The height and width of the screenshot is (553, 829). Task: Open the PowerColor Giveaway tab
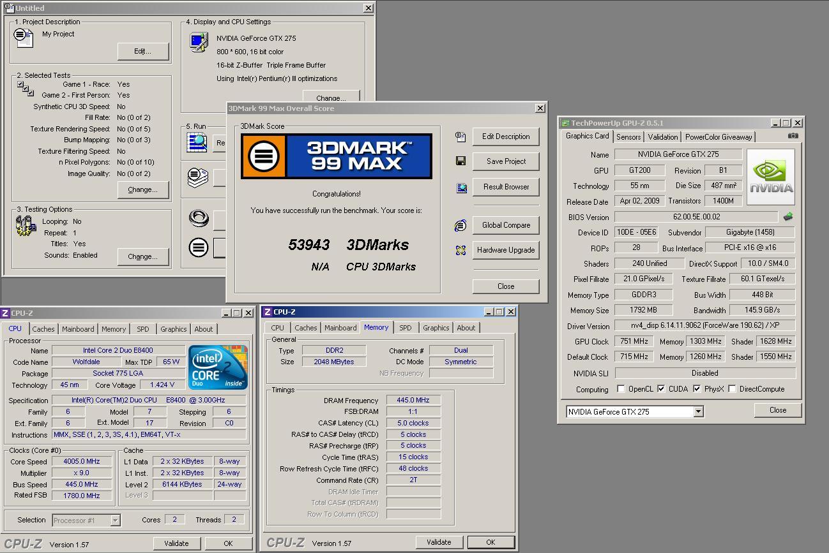tap(719, 136)
